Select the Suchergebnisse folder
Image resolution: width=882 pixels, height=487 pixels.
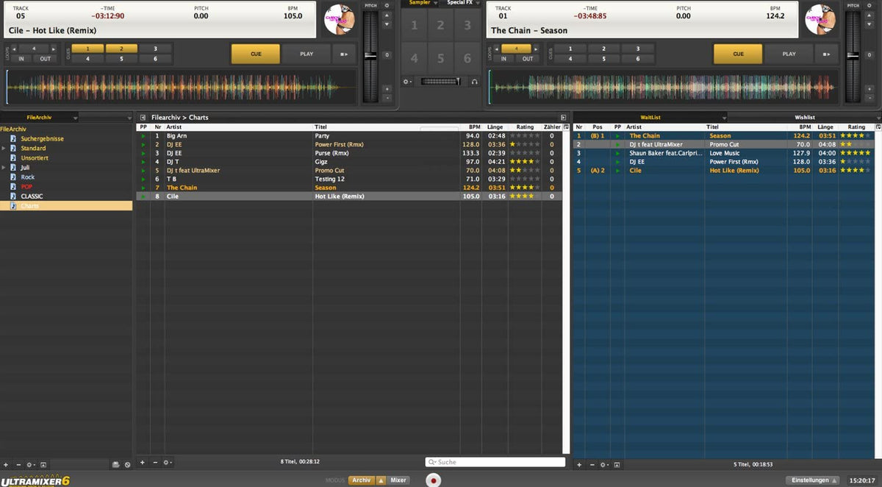coord(42,139)
